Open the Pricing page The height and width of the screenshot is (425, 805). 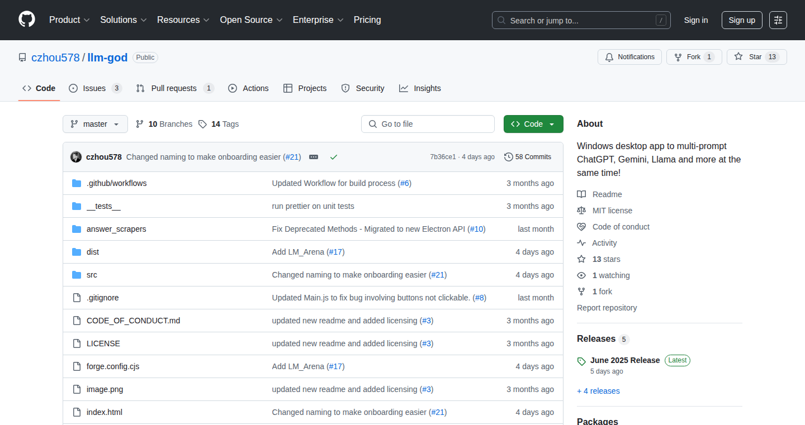point(367,20)
